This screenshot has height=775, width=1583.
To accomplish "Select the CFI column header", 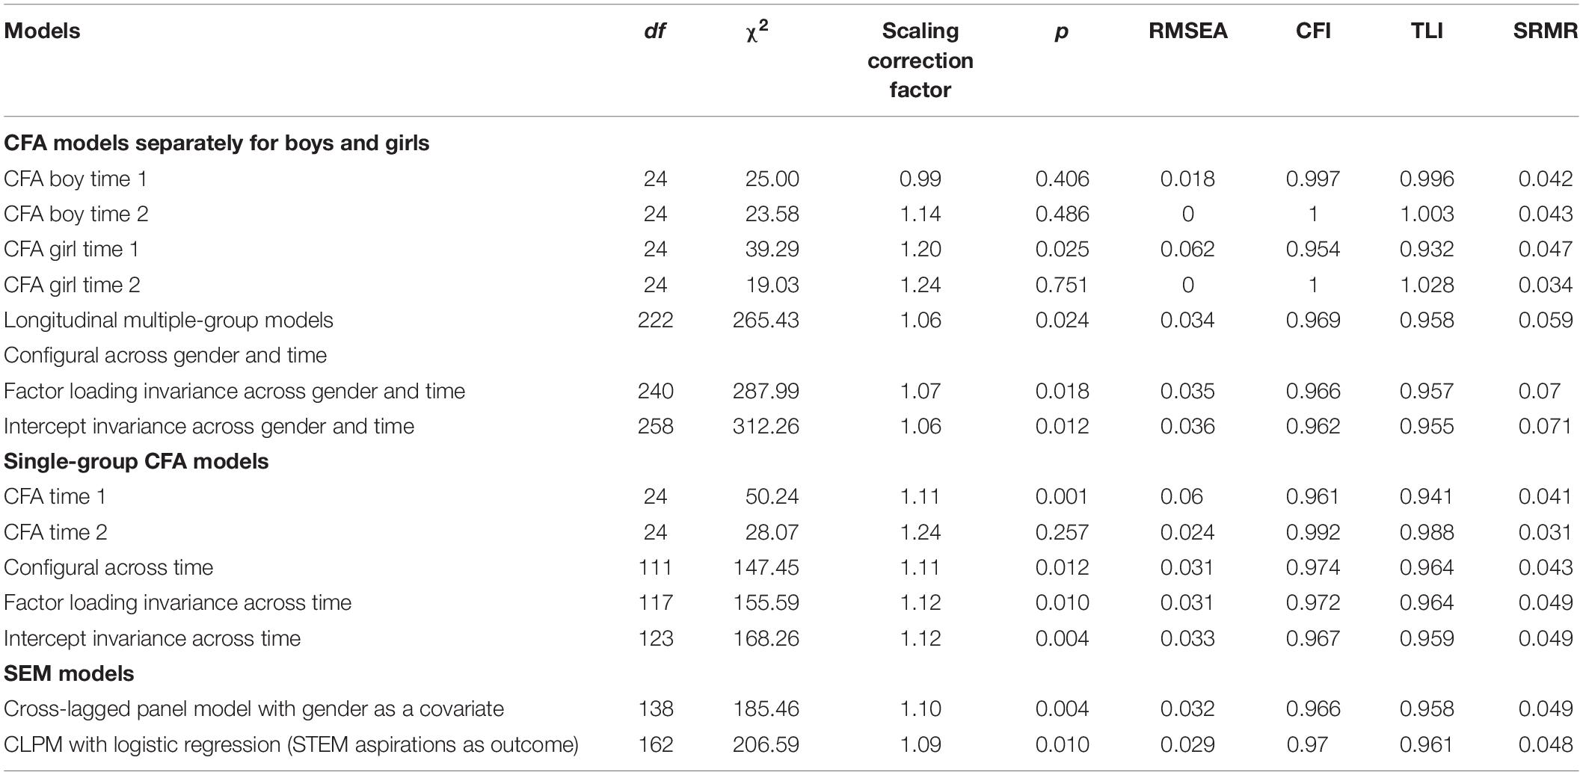I will click(1313, 31).
